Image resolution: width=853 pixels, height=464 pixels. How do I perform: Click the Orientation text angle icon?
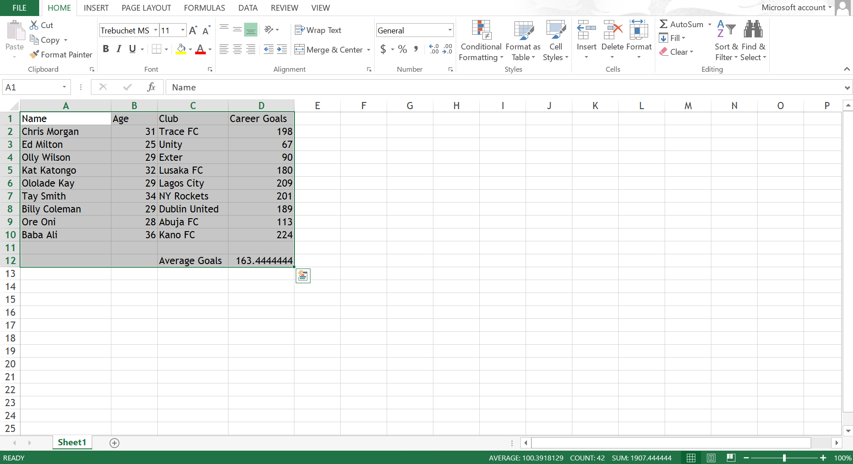pyautogui.click(x=269, y=30)
